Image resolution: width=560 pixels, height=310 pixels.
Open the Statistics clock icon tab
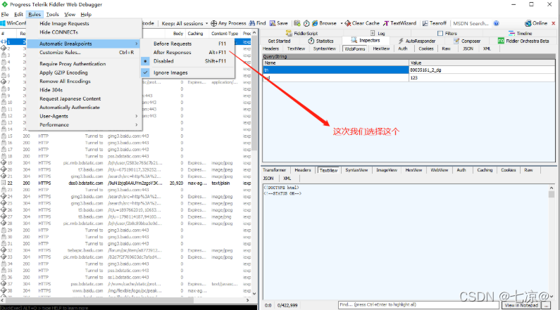[311, 41]
